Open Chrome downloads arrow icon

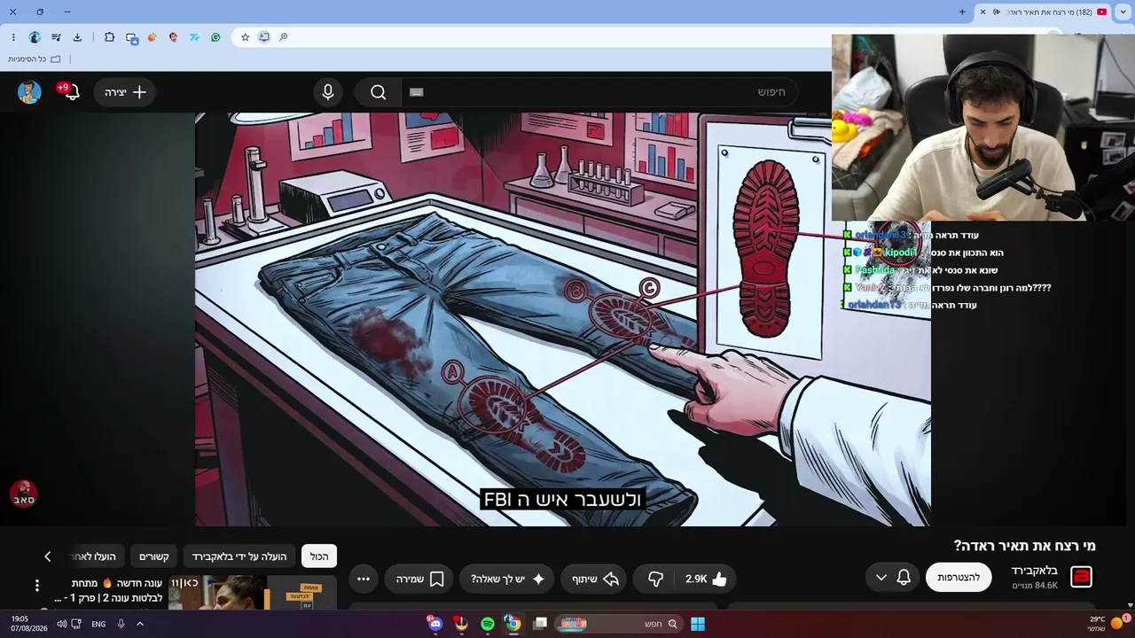point(77,37)
